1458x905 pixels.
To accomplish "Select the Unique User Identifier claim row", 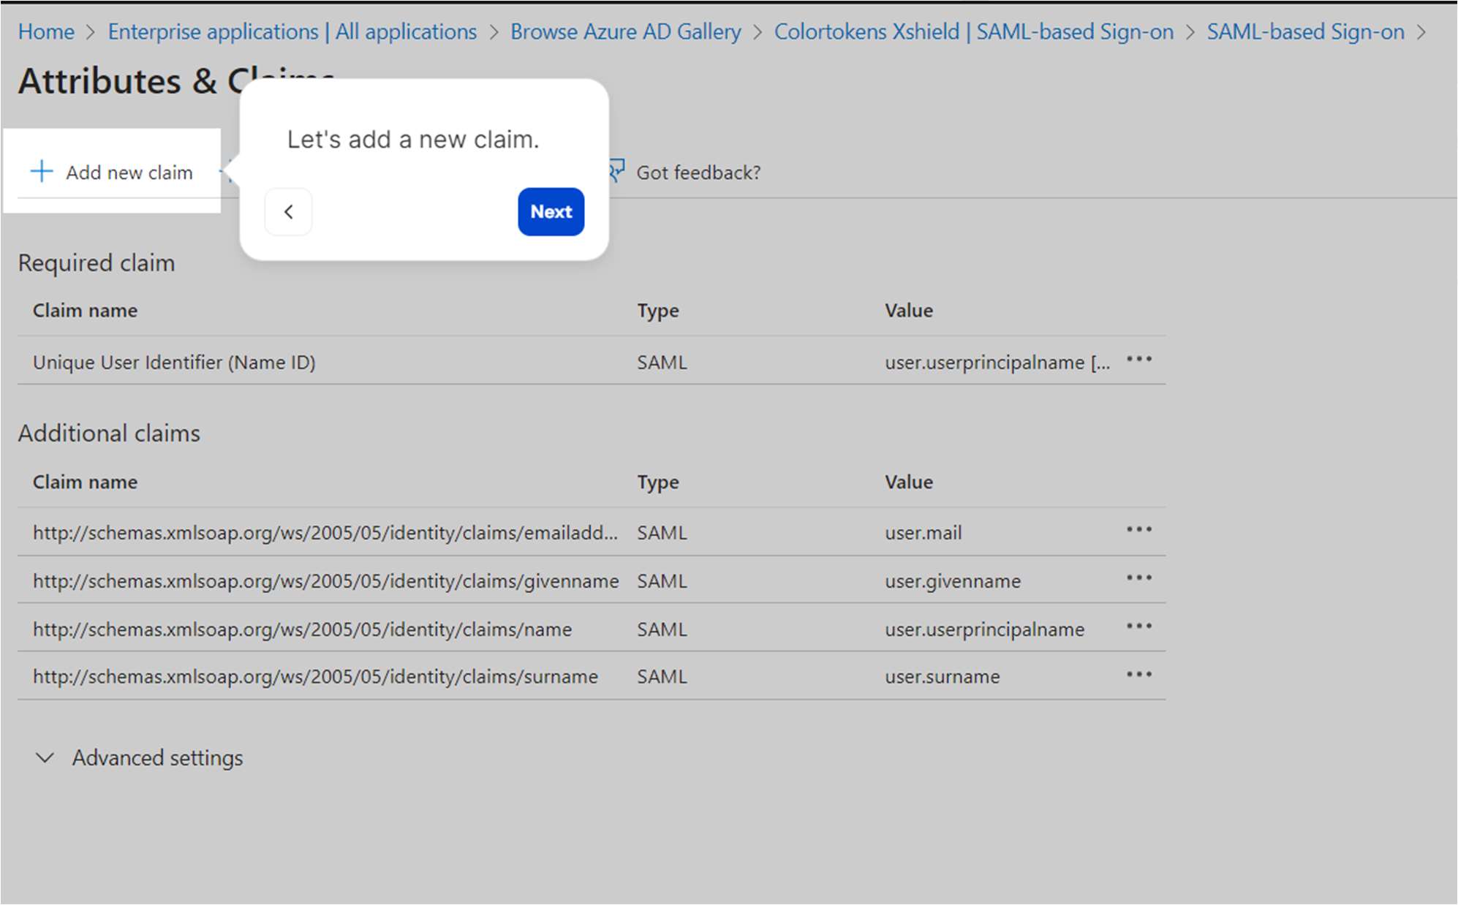I will pyautogui.click(x=174, y=361).
